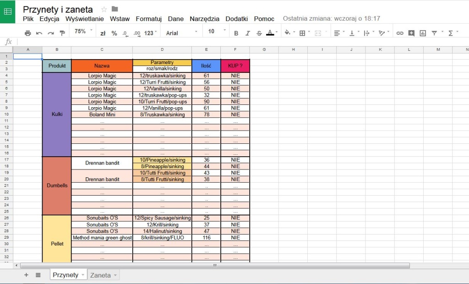469x284 pixels.
Task: Open the font size 10 dropdown
Action: click(x=217, y=32)
